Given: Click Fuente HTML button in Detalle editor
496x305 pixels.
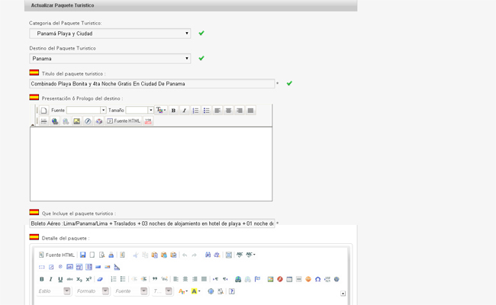Looking at the screenshot, I should tap(57, 255).
